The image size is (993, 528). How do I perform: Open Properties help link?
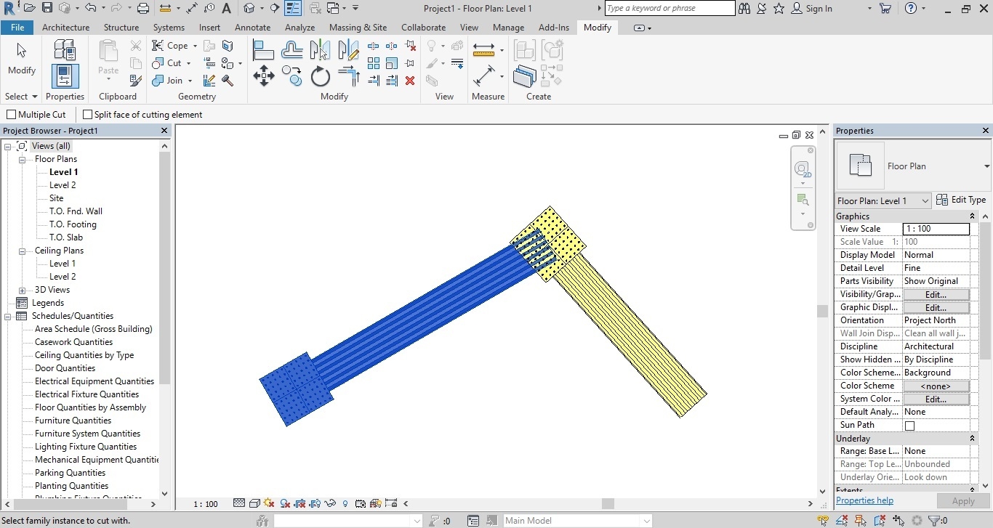pyautogui.click(x=864, y=500)
